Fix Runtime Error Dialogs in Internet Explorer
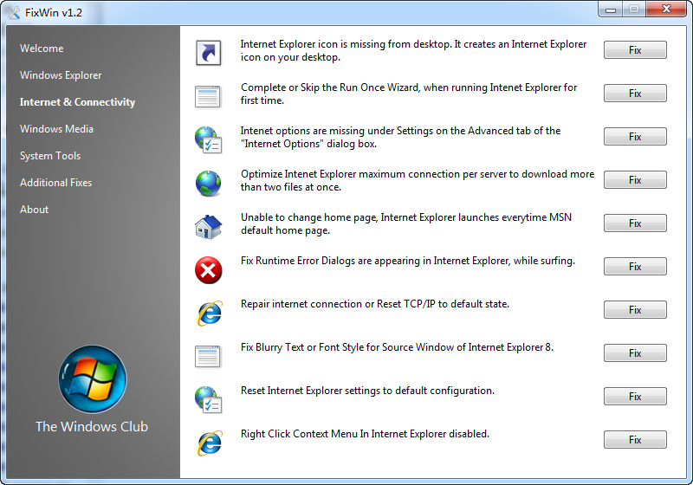Screen dimensions: 693x485 (635, 267)
